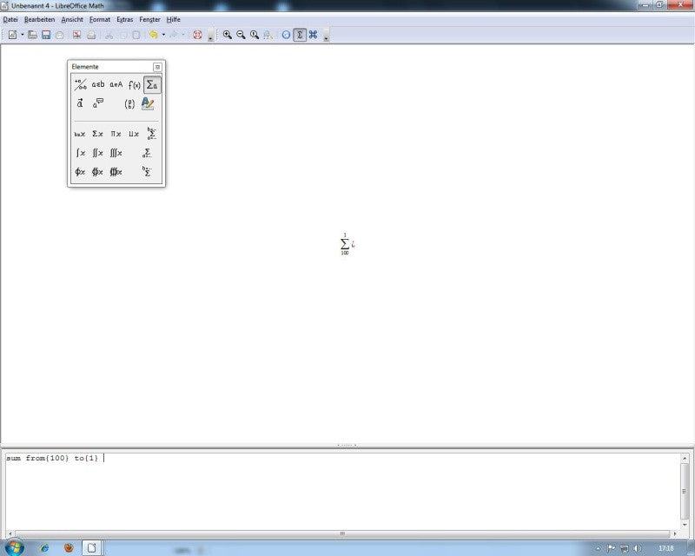This screenshot has width=695, height=556.
Task: Zoom in on the formula
Action: point(228,35)
